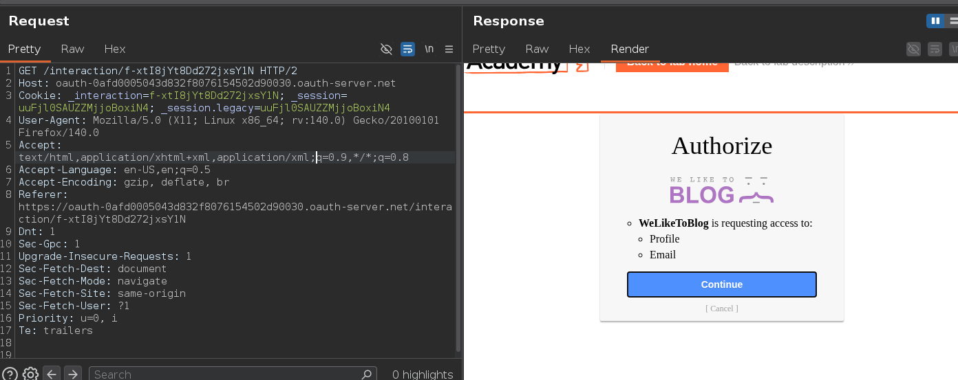
Task: Click the Sec-Fetch-User header line
Action: click(74, 306)
